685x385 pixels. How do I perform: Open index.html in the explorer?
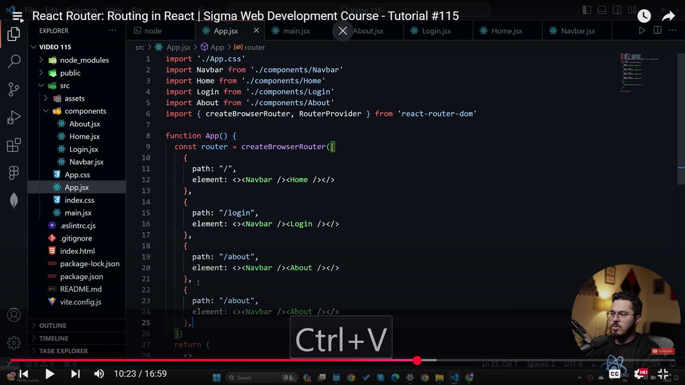[76, 251]
